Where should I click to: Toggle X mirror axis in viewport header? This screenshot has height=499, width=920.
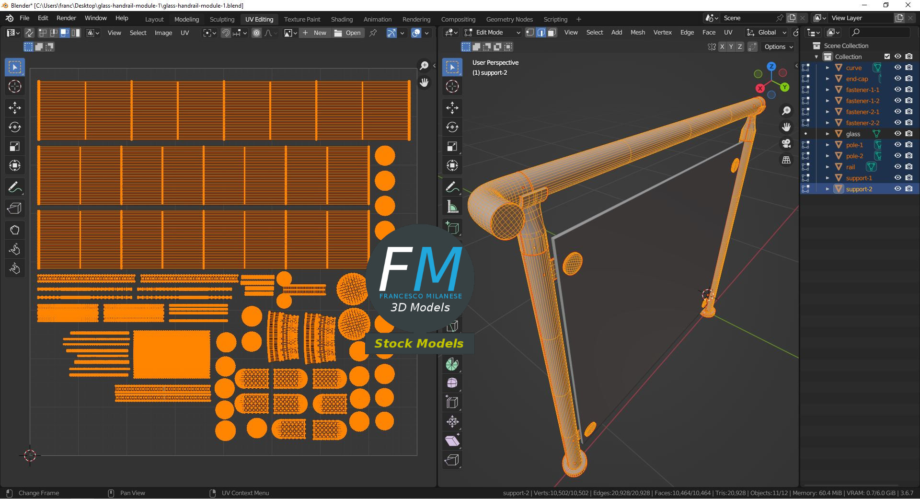click(x=722, y=46)
